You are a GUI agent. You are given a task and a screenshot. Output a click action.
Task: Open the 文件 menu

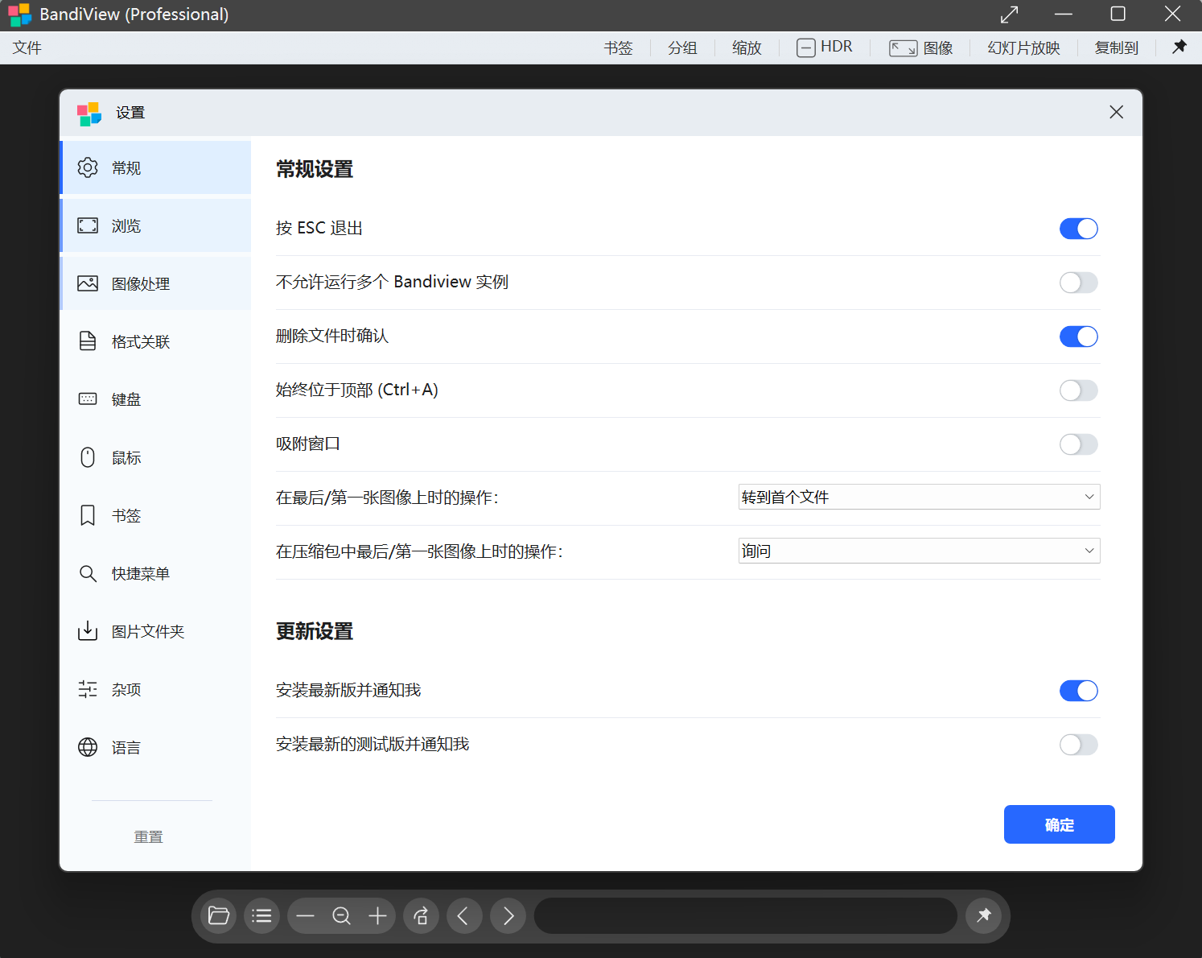[x=27, y=47]
